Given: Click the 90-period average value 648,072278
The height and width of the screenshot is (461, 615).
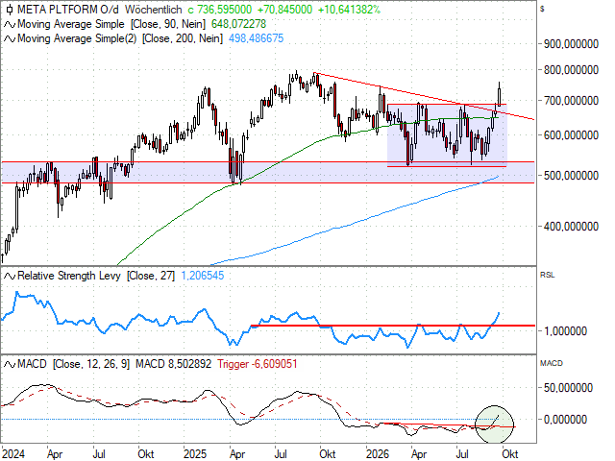Looking at the screenshot, I should 238,24.
